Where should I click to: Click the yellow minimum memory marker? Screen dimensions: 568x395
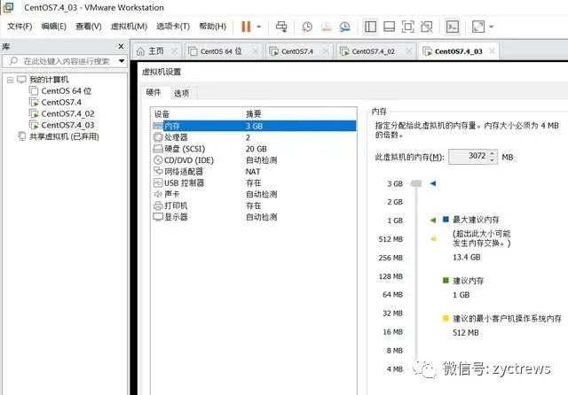[433, 238]
